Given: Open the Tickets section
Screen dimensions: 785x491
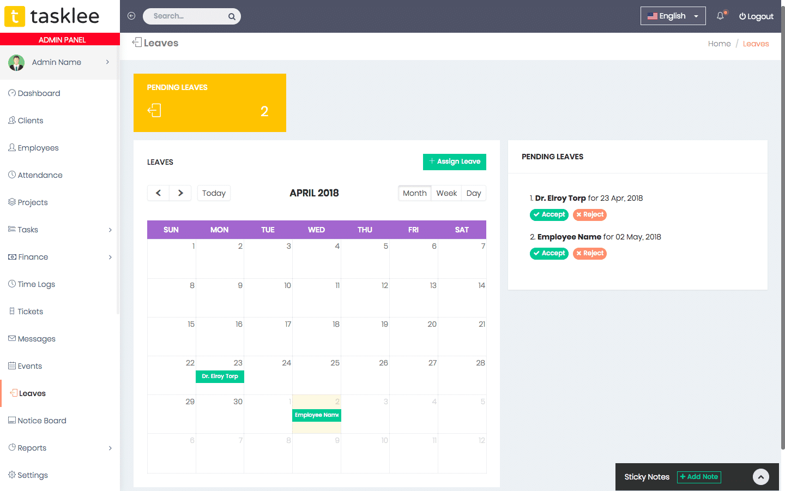Looking at the screenshot, I should [x=29, y=311].
